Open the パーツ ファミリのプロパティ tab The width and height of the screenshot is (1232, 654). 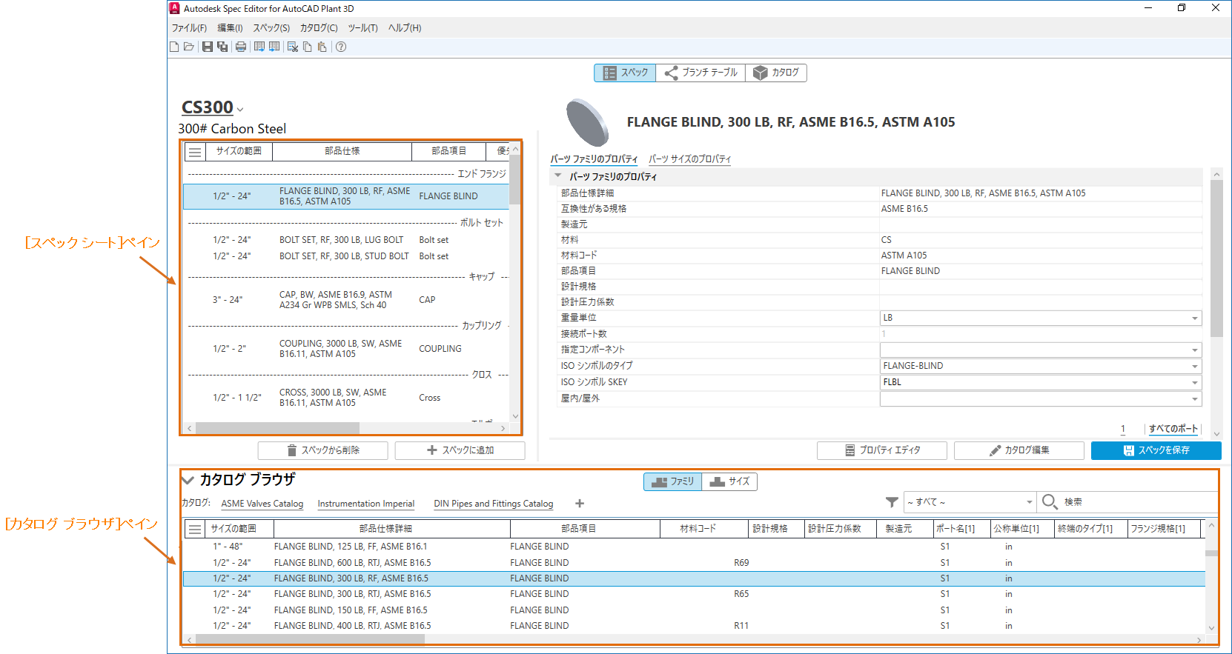(x=594, y=159)
